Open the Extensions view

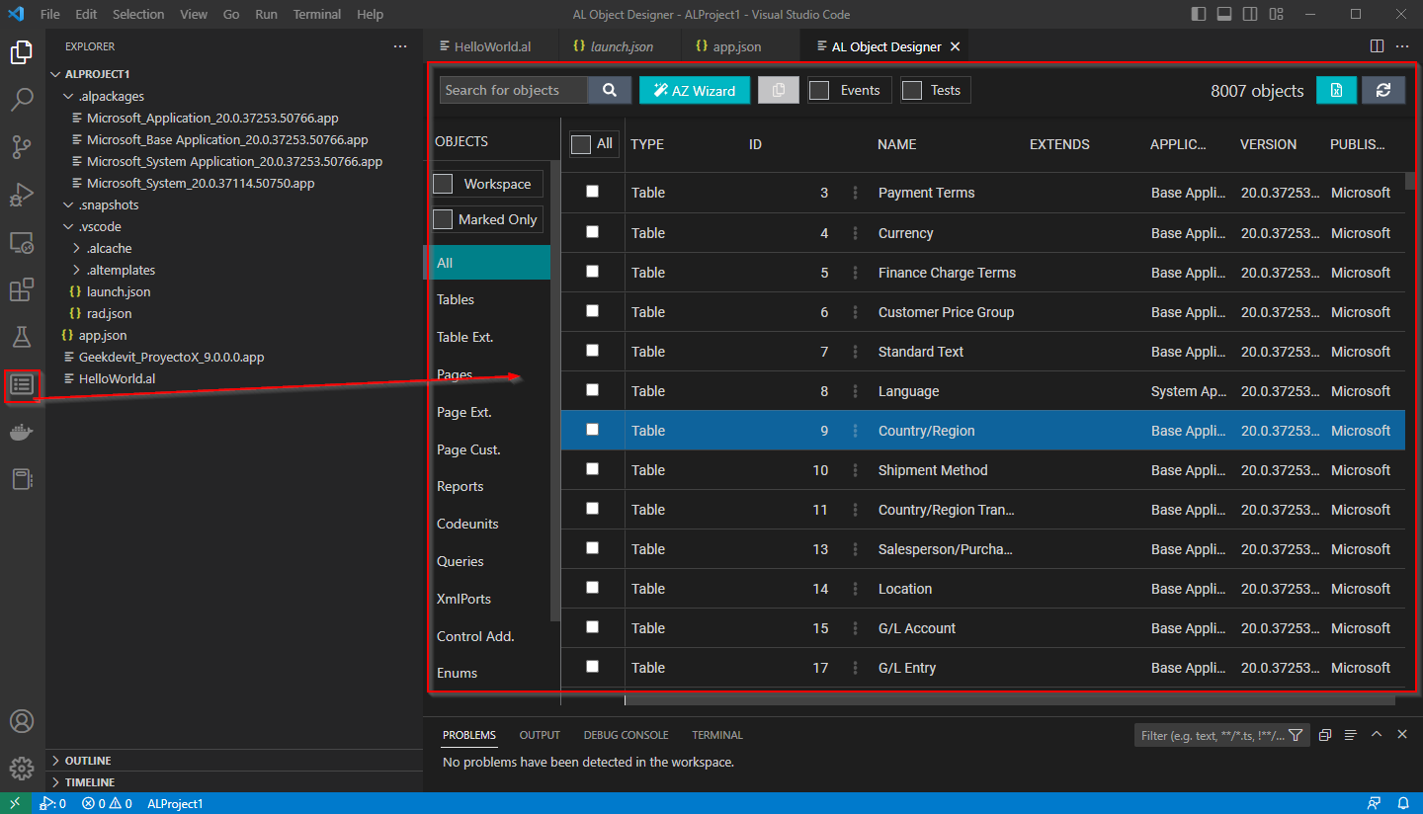22,289
